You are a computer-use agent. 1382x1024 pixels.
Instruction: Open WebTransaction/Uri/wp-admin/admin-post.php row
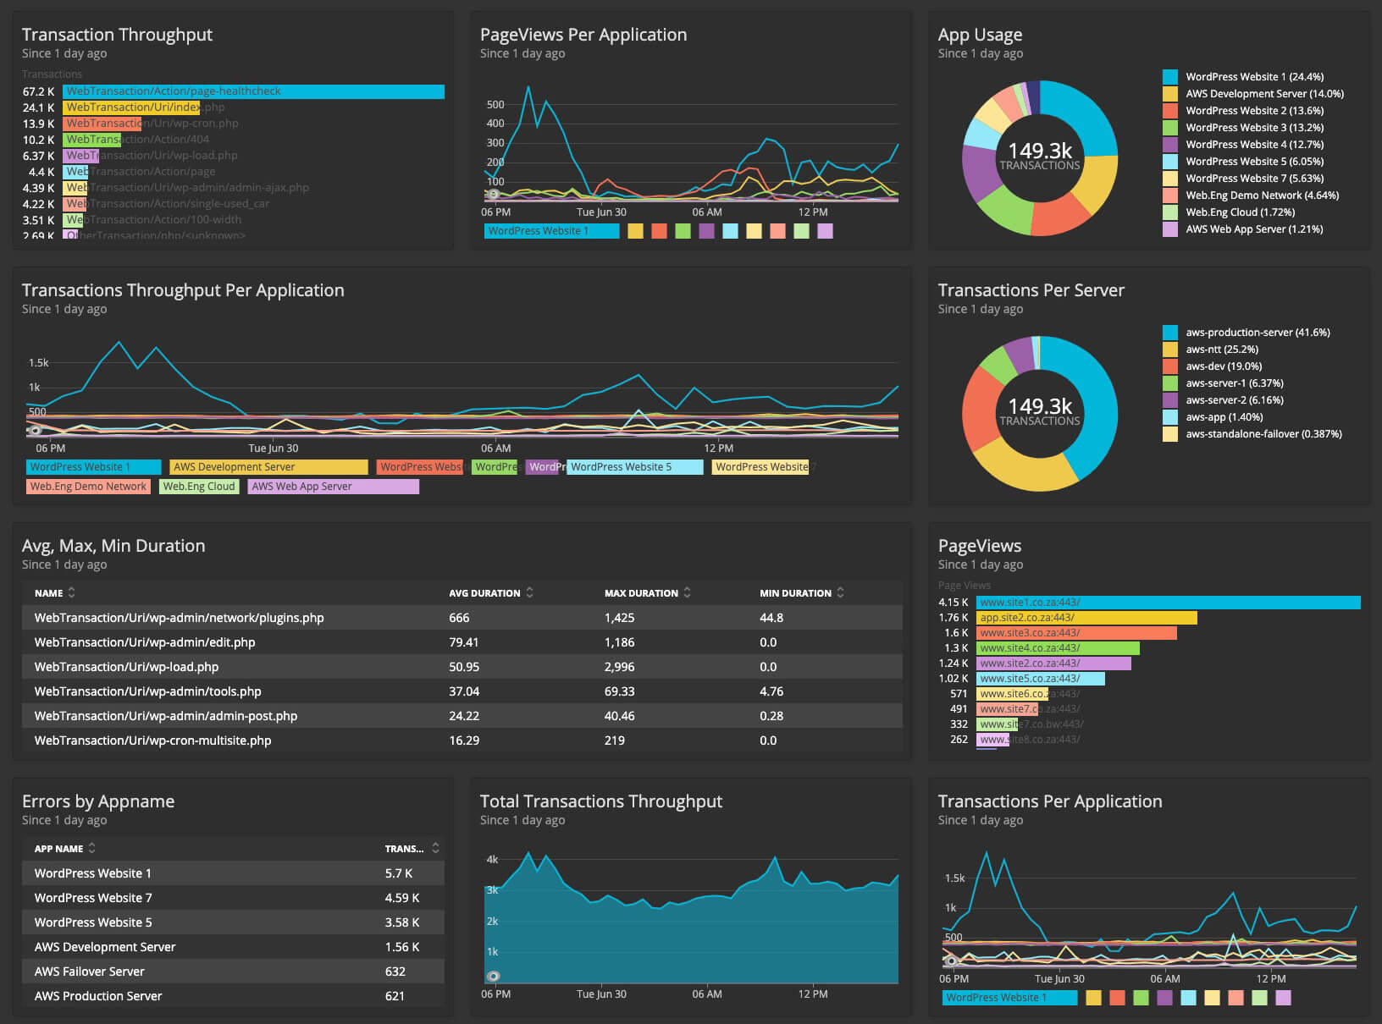coord(462,716)
